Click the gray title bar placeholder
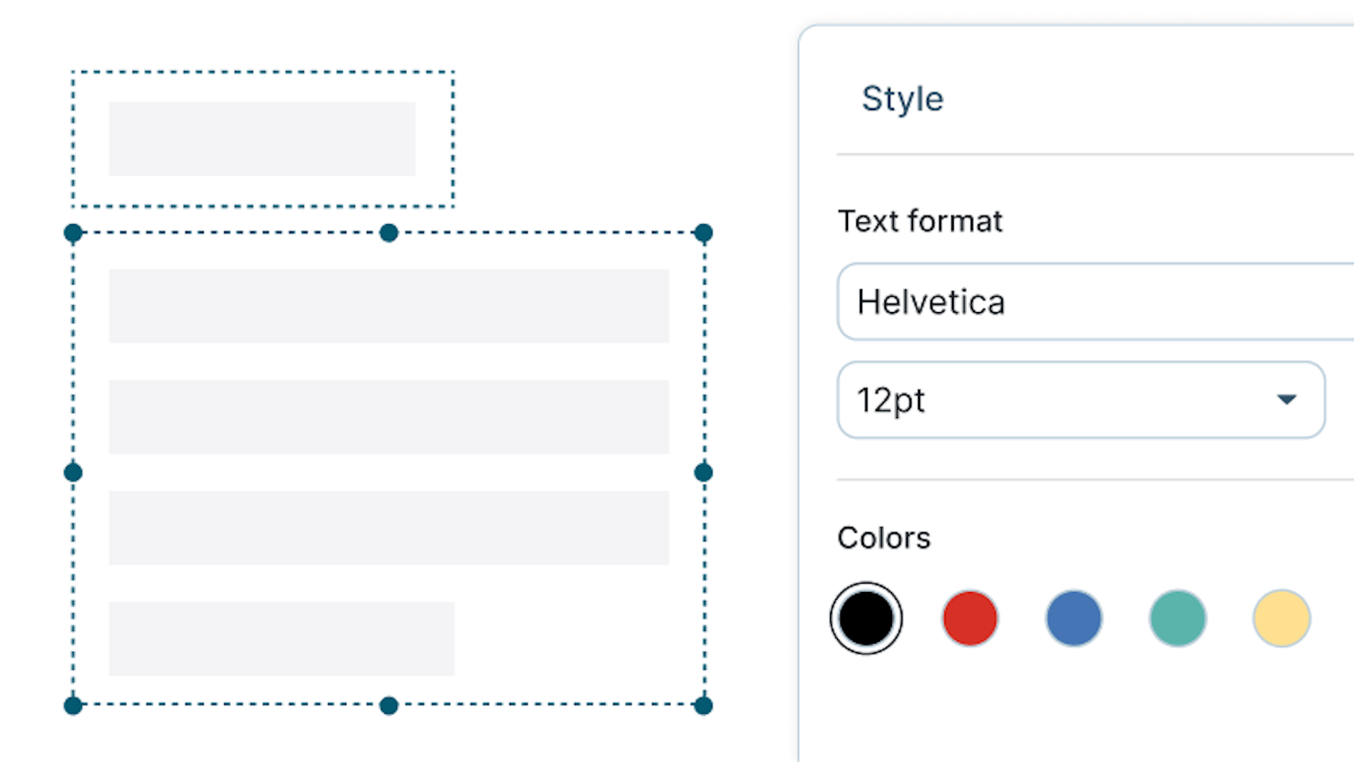The image size is (1354, 762). coord(262,139)
